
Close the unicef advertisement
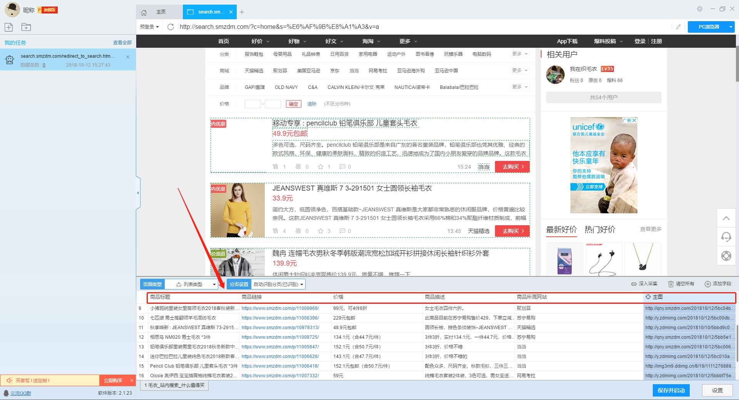[634, 120]
